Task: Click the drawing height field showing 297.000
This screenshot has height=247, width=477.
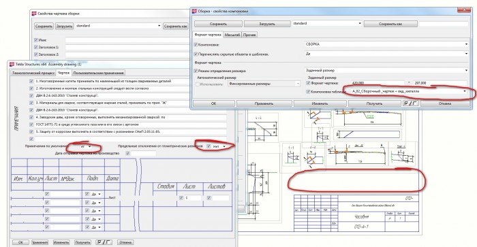Action: [x=440, y=83]
